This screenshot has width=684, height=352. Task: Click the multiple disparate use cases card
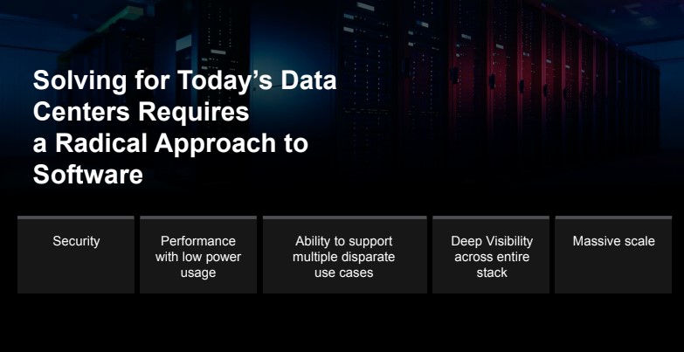tap(344, 256)
